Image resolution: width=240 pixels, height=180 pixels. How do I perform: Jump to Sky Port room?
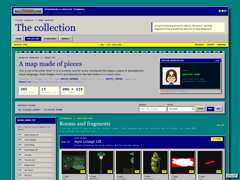click(36, 175)
